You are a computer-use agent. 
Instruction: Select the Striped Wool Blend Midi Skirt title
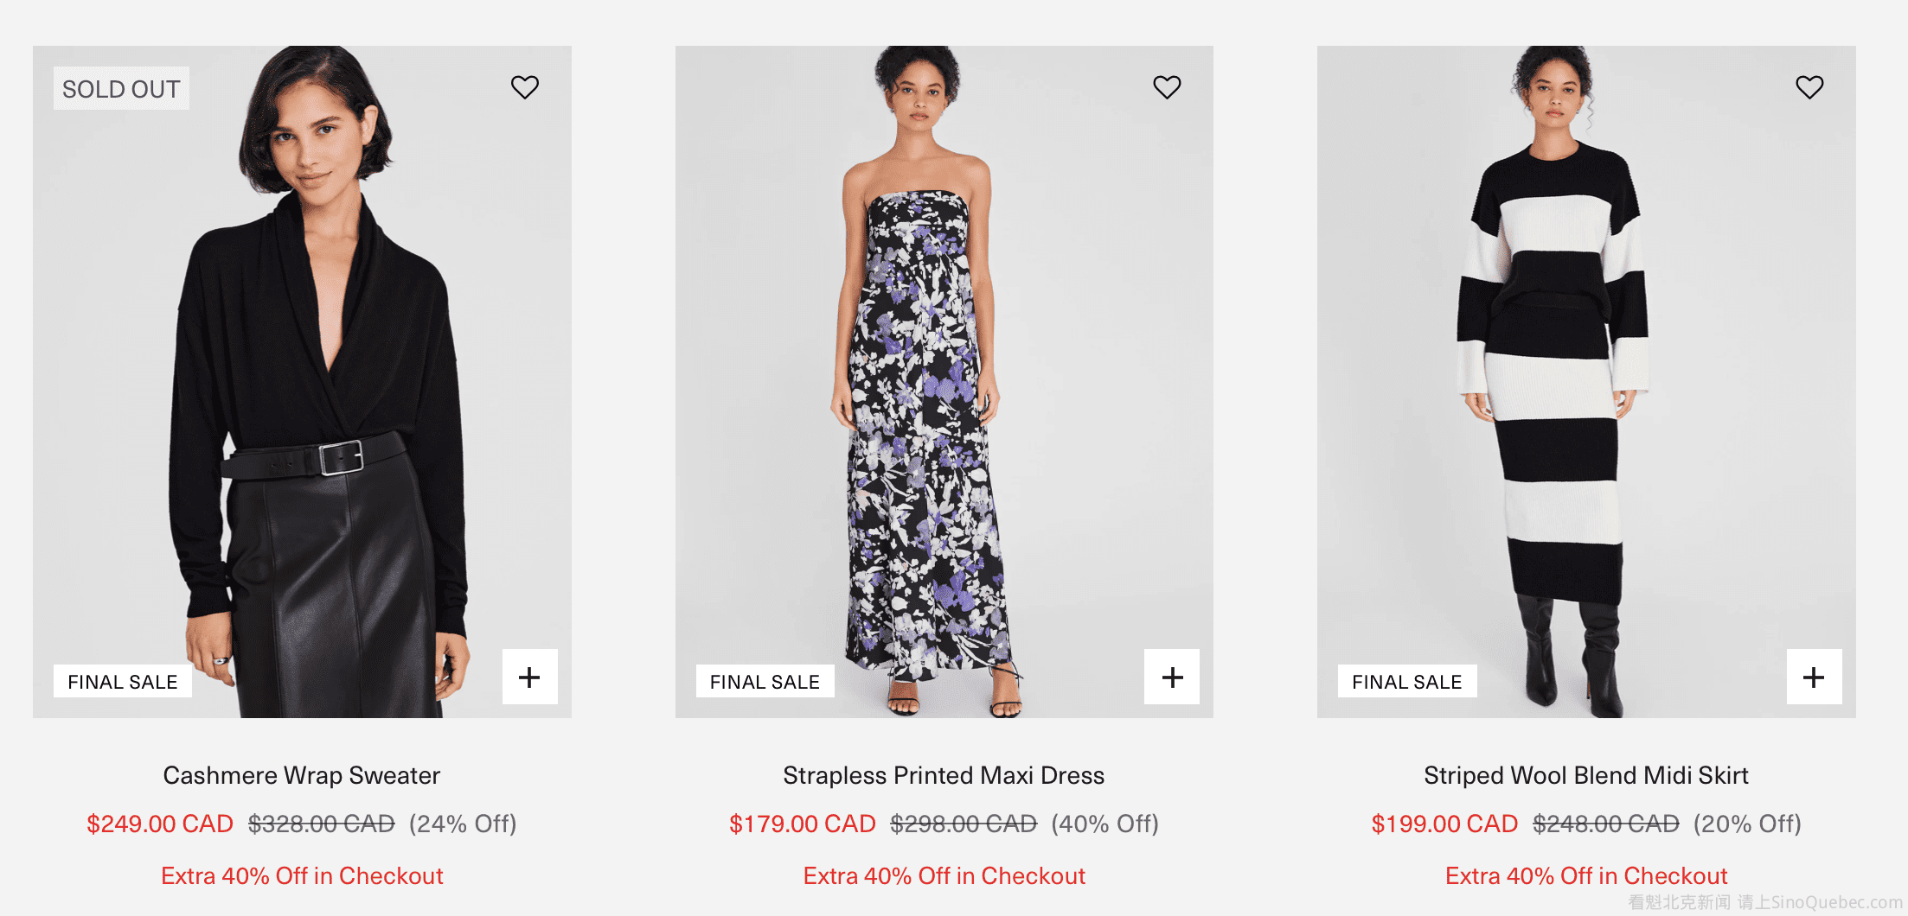pos(1585,775)
